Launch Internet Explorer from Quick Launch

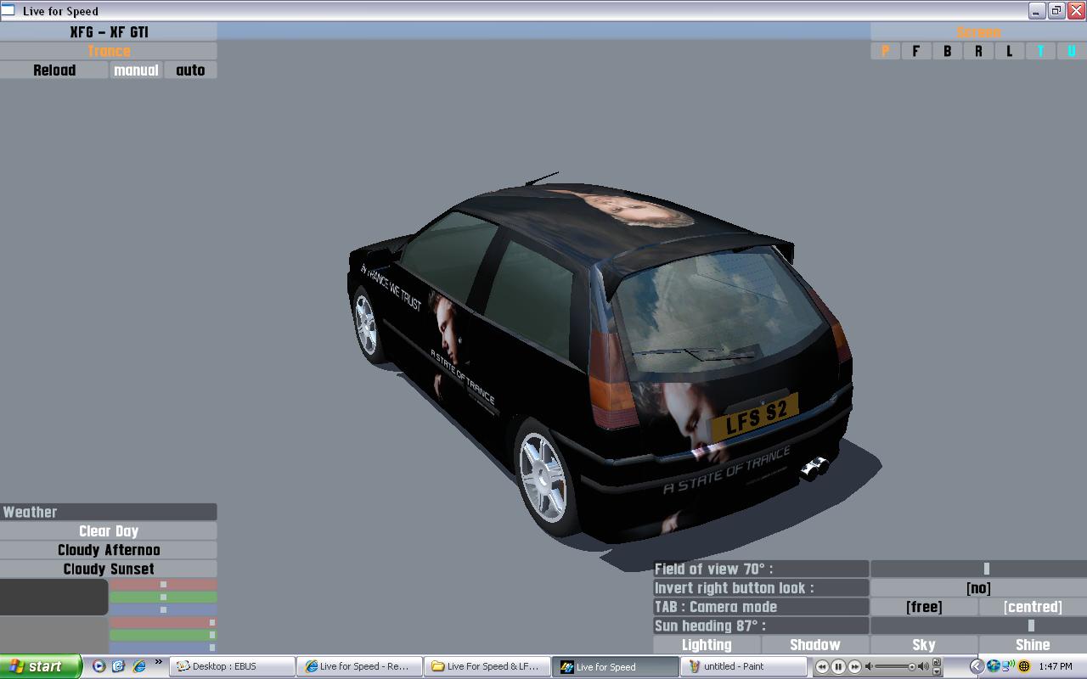click(138, 666)
